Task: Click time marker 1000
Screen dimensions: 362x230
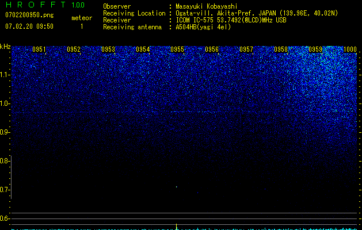Action: click(x=350, y=49)
